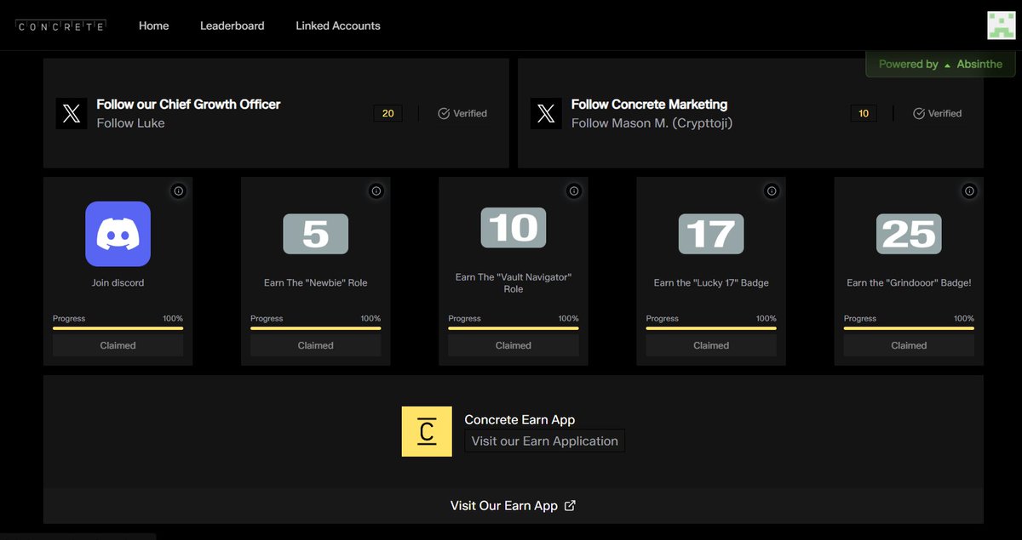This screenshot has height=540, width=1022.
Task: Click 'Follow Luke' subtitle text
Action: click(130, 122)
